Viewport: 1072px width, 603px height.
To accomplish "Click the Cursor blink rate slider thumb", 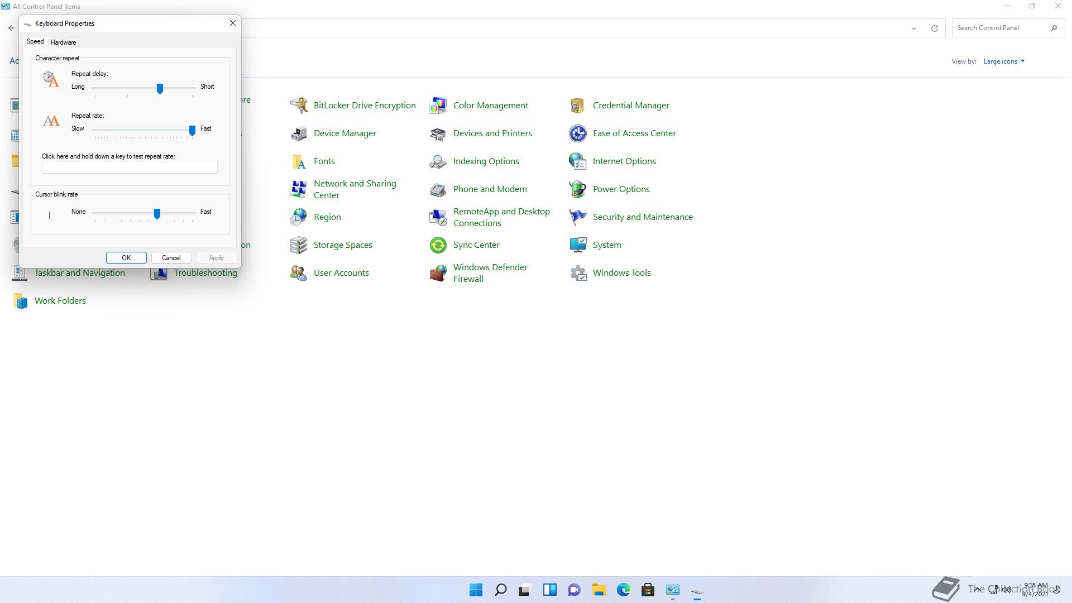I will [157, 214].
